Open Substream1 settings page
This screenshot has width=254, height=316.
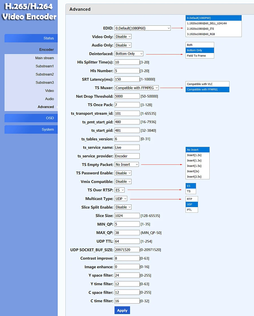coord(45,66)
